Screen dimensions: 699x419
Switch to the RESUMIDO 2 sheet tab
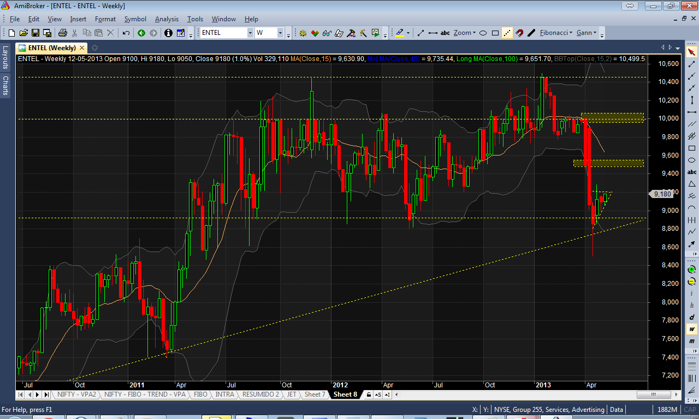[x=260, y=394]
